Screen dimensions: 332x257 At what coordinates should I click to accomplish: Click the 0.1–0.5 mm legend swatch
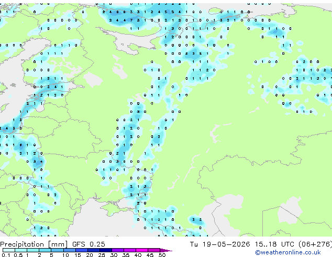tap(9, 250)
